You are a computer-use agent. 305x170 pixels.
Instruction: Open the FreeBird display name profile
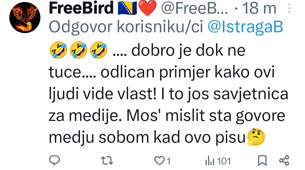pos(81,8)
